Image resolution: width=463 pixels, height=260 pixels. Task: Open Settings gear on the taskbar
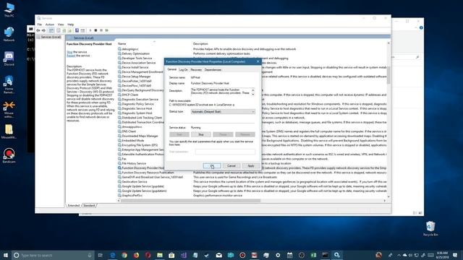[x=278, y=255]
